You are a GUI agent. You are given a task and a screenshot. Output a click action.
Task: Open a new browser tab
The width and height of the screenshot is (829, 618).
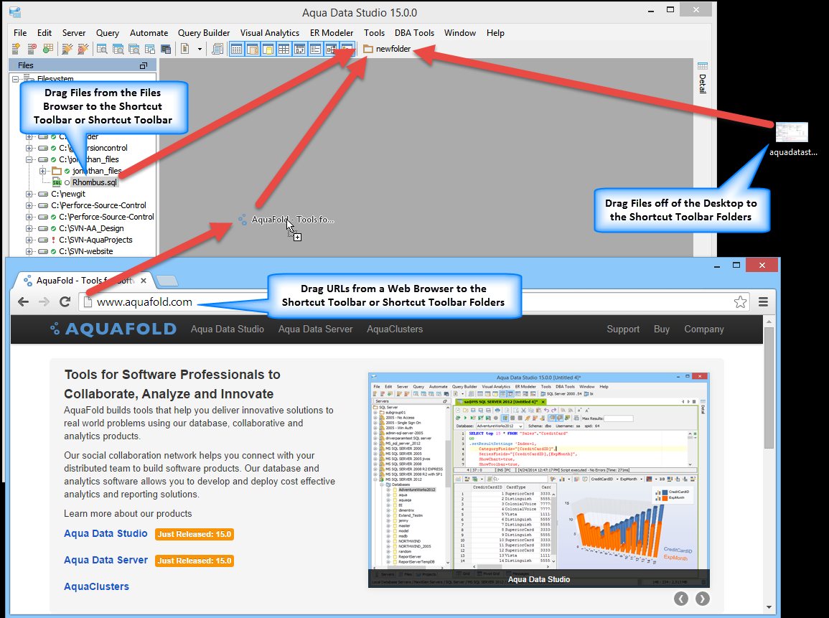168,281
